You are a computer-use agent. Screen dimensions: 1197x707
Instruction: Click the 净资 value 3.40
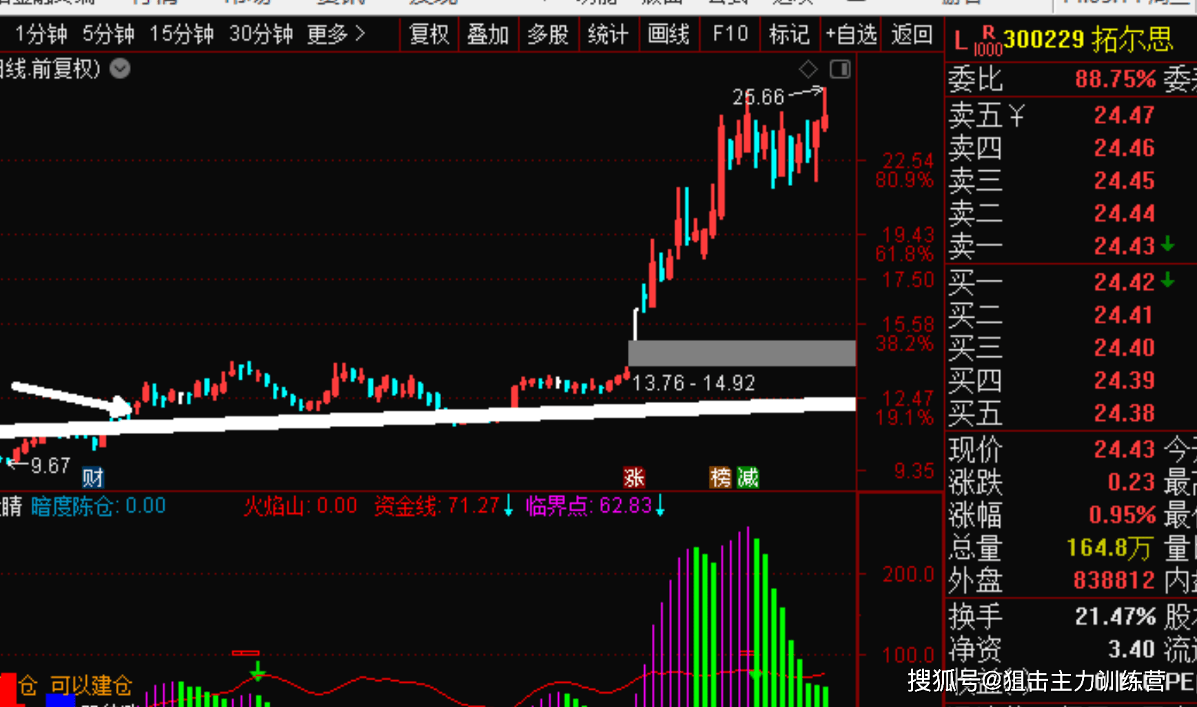1131,649
